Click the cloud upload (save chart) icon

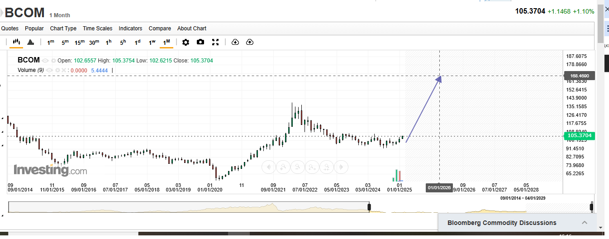click(x=250, y=42)
